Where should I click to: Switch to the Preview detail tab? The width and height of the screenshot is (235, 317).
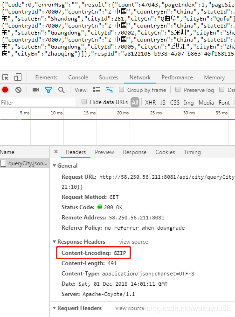click(104, 152)
